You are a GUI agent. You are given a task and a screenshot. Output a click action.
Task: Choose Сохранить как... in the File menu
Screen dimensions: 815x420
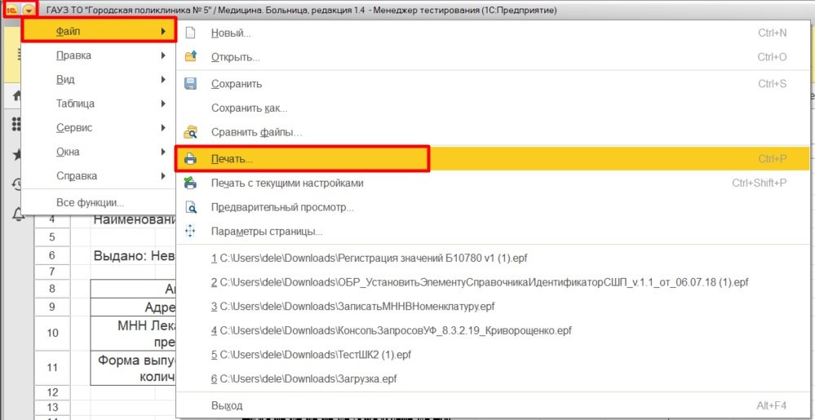pos(249,108)
